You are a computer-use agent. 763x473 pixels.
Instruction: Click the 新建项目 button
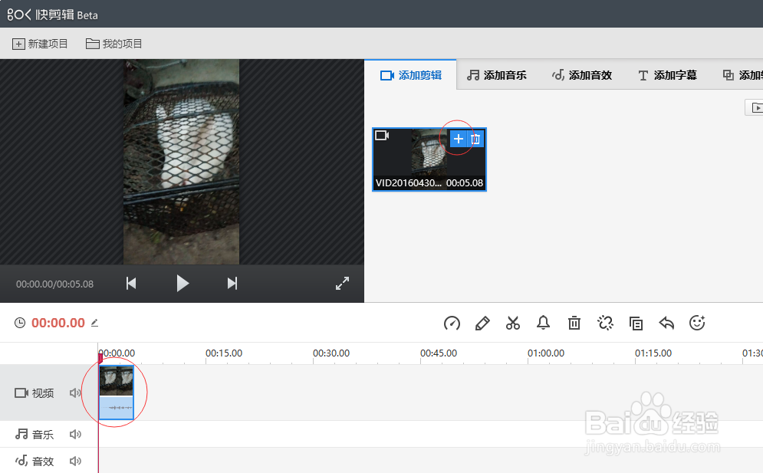40,44
